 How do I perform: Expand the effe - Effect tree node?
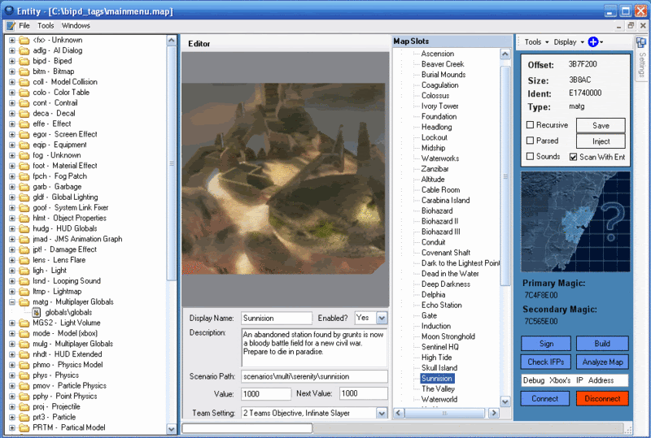[x=12, y=124]
